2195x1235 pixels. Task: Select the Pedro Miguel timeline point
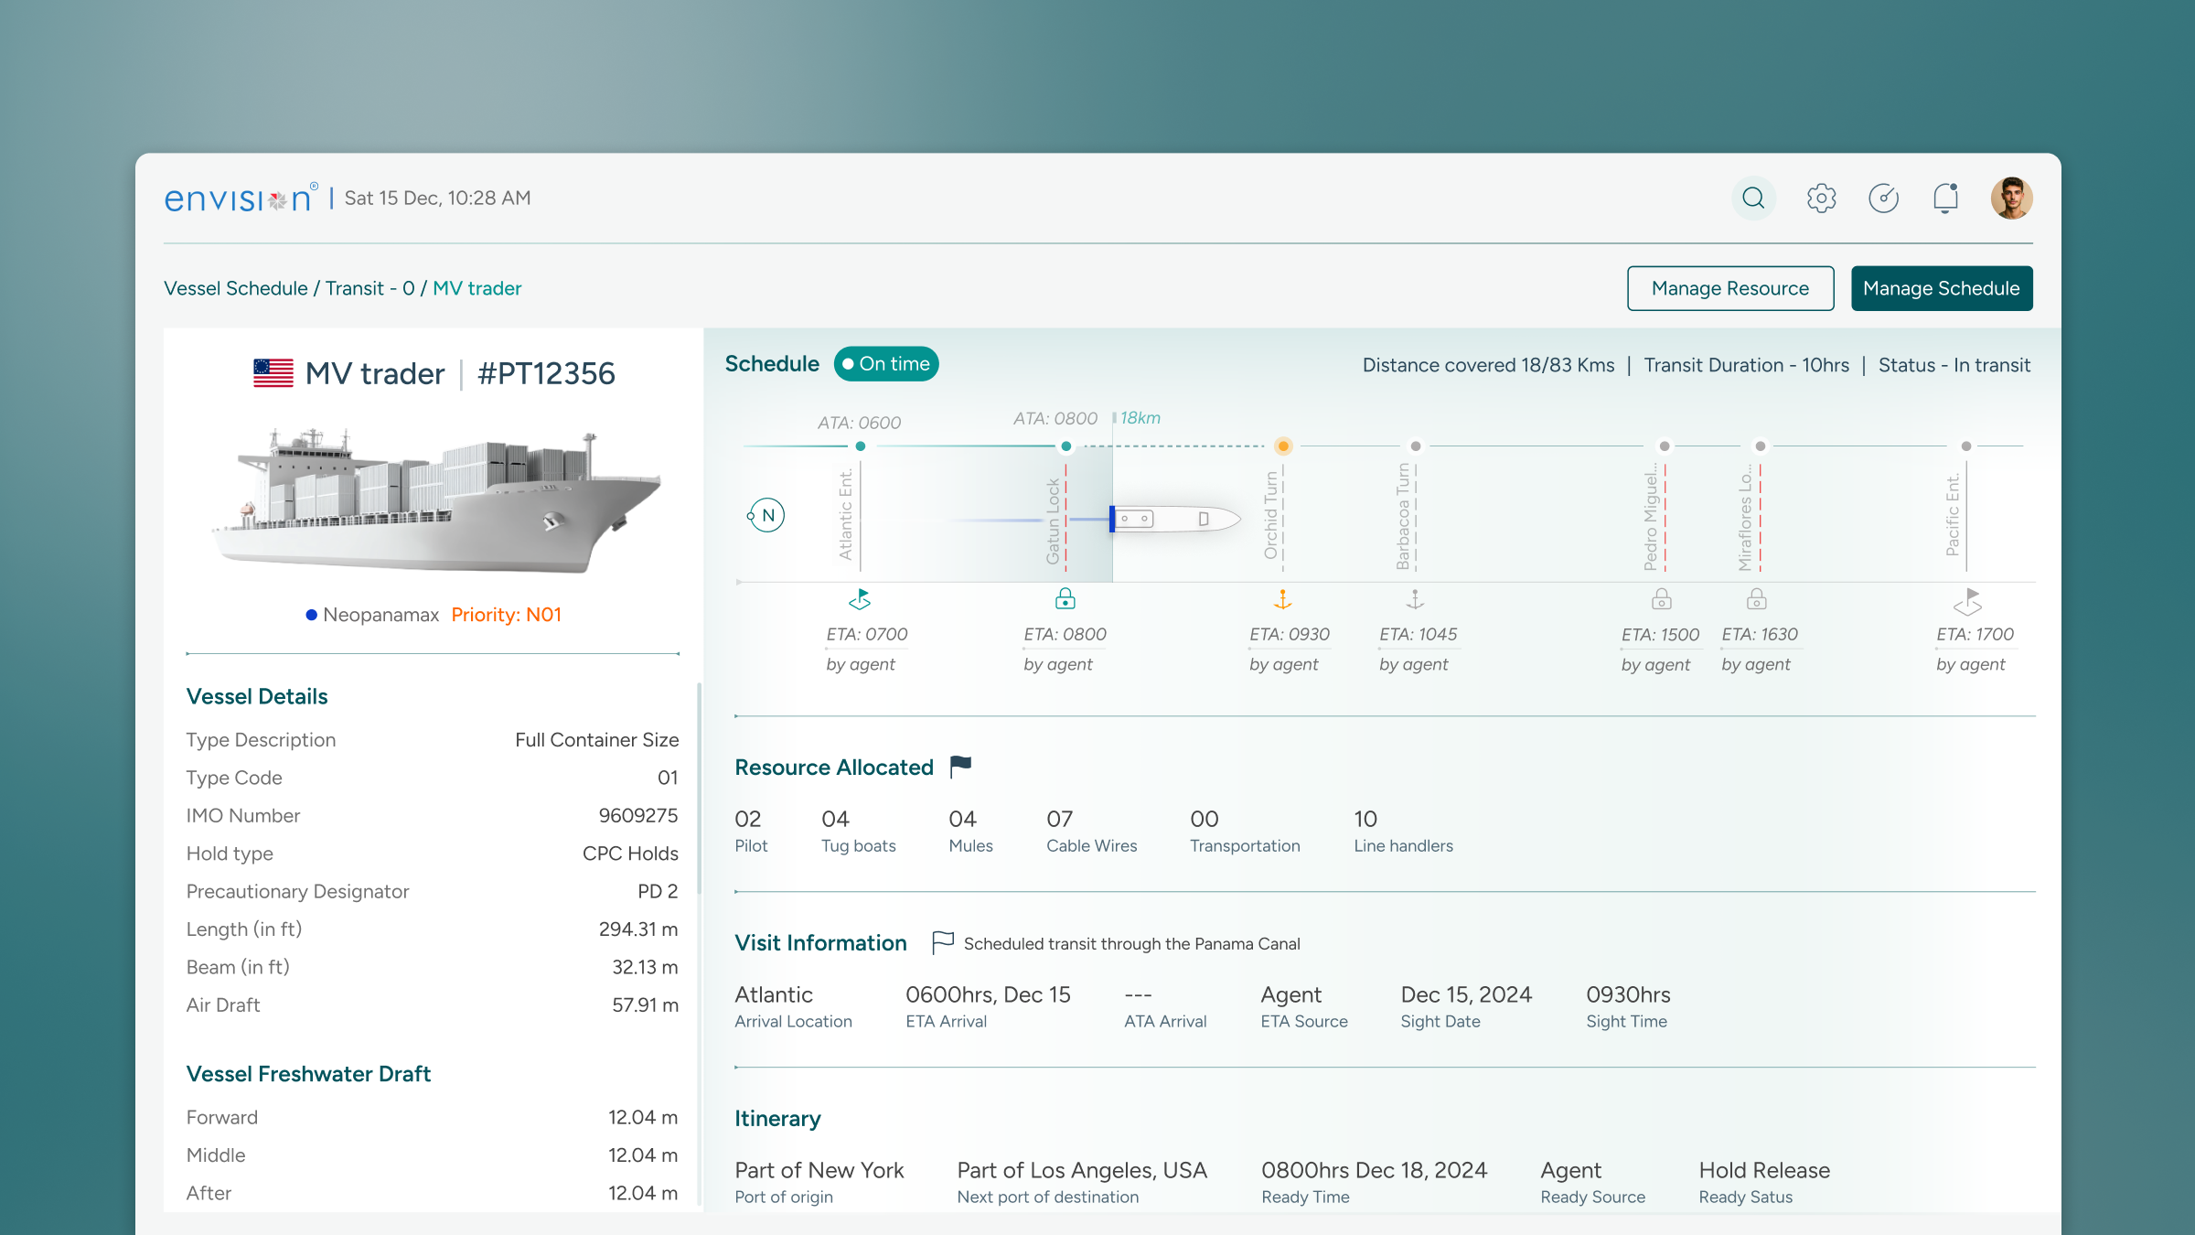[1665, 446]
